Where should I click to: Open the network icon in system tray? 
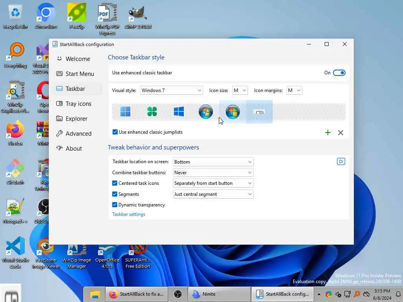(x=348, y=294)
